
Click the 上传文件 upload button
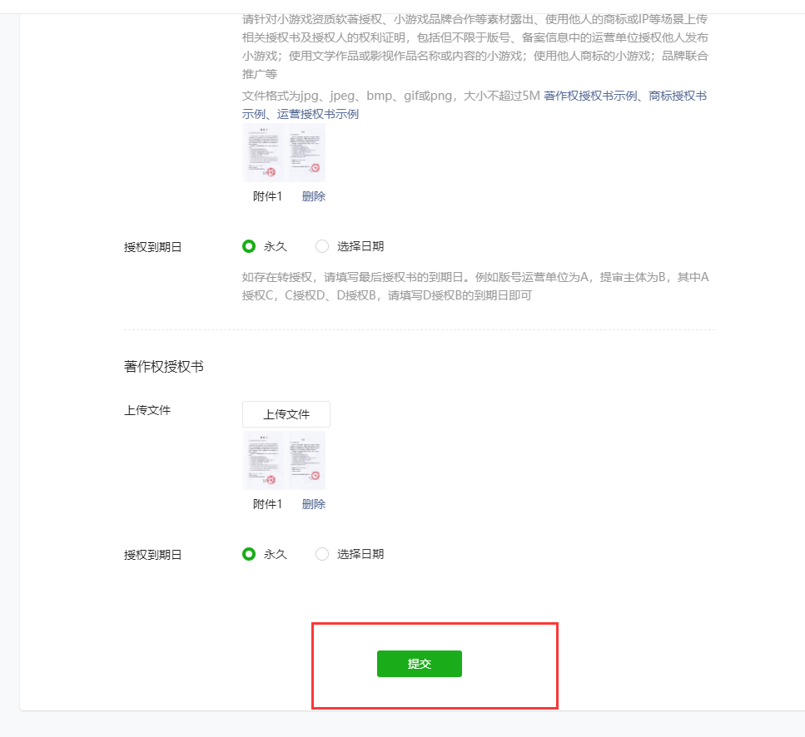[x=286, y=414]
